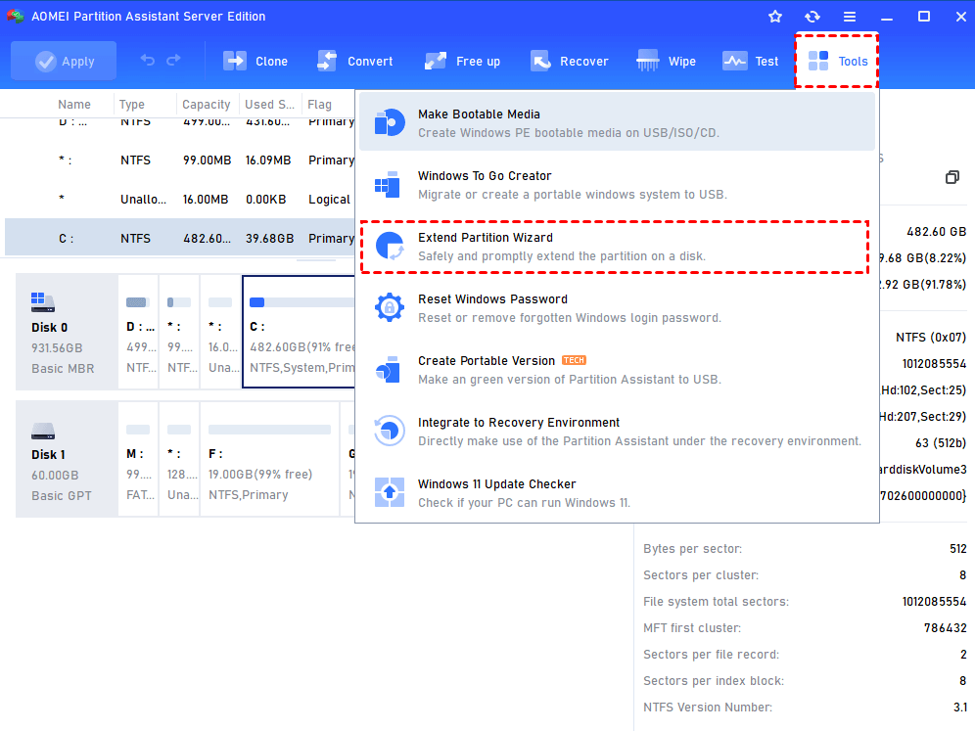The width and height of the screenshot is (975, 731).
Task: Redo the pending operation
Action: 173,61
